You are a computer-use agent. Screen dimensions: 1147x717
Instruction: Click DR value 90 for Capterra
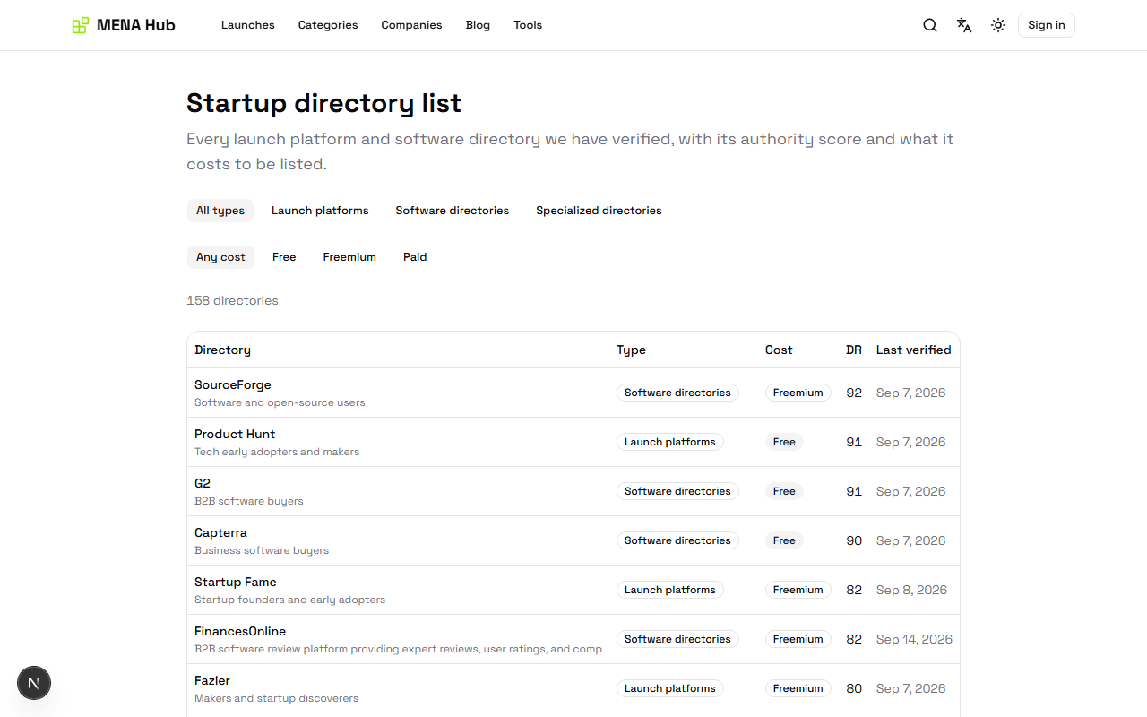pyautogui.click(x=854, y=540)
